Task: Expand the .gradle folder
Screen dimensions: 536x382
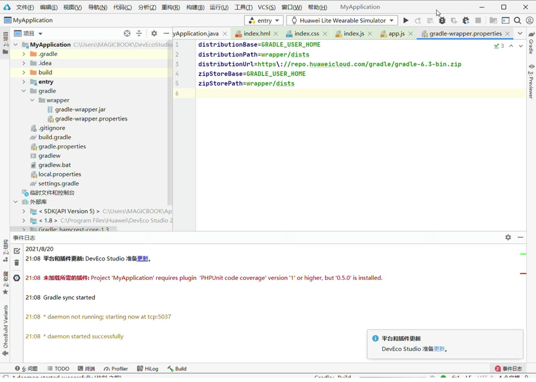Action: point(24,54)
